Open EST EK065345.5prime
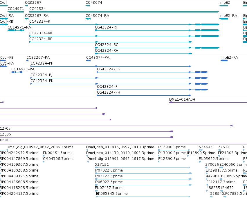This screenshot has width=247, height=198. [x=112, y=194]
